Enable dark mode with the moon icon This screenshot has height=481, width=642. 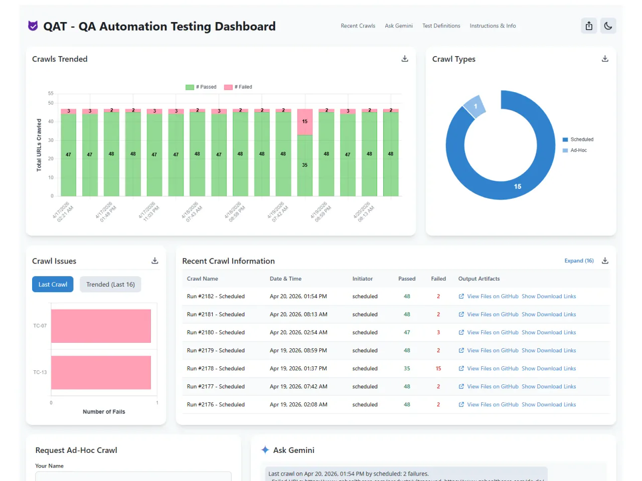click(x=608, y=26)
